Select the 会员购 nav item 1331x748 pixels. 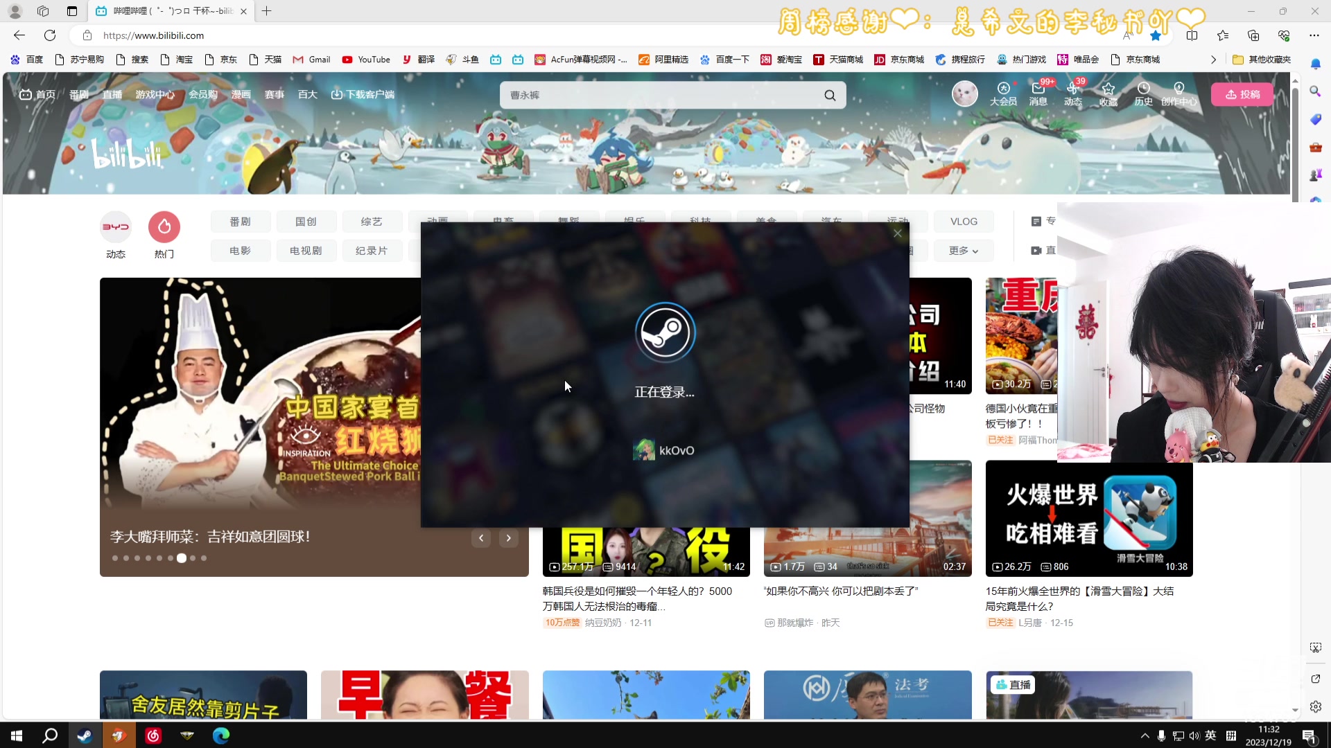[x=203, y=94]
